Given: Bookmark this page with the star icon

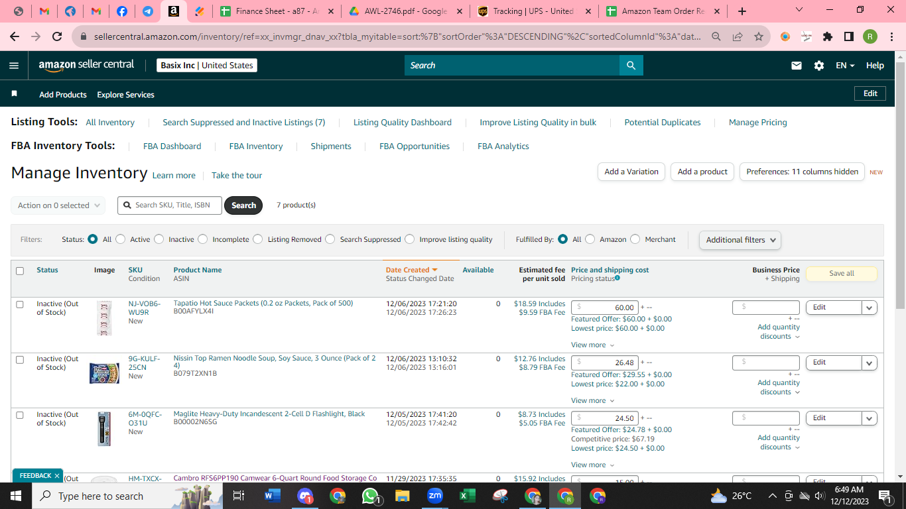Looking at the screenshot, I should (759, 36).
